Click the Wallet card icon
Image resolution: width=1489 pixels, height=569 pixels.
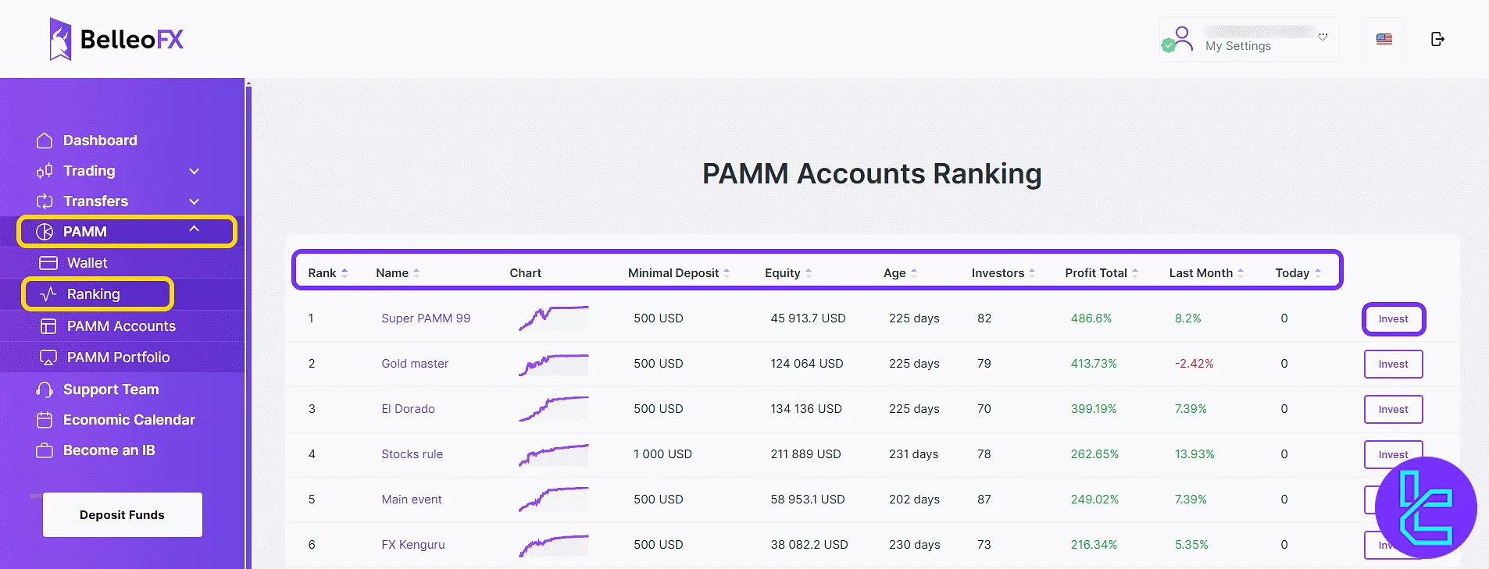coord(48,263)
